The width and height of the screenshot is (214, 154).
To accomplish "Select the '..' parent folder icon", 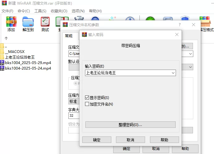I will point(2,46).
